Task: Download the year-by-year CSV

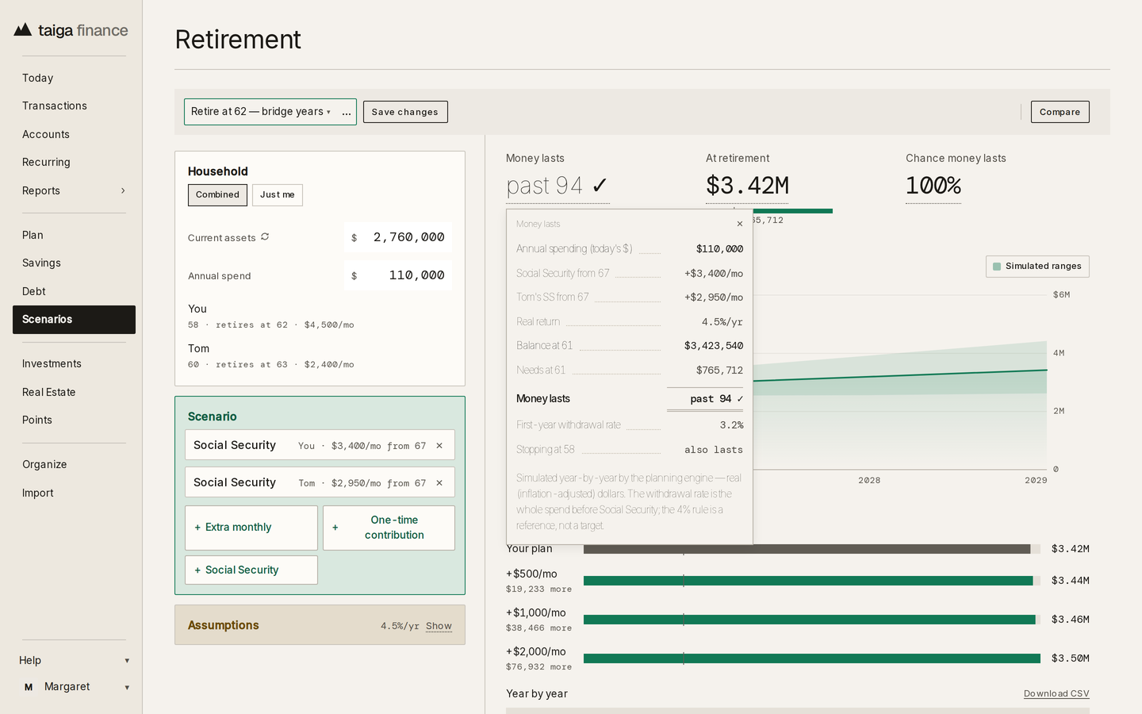Action: pyautogui.click(x=1056, y=693)
